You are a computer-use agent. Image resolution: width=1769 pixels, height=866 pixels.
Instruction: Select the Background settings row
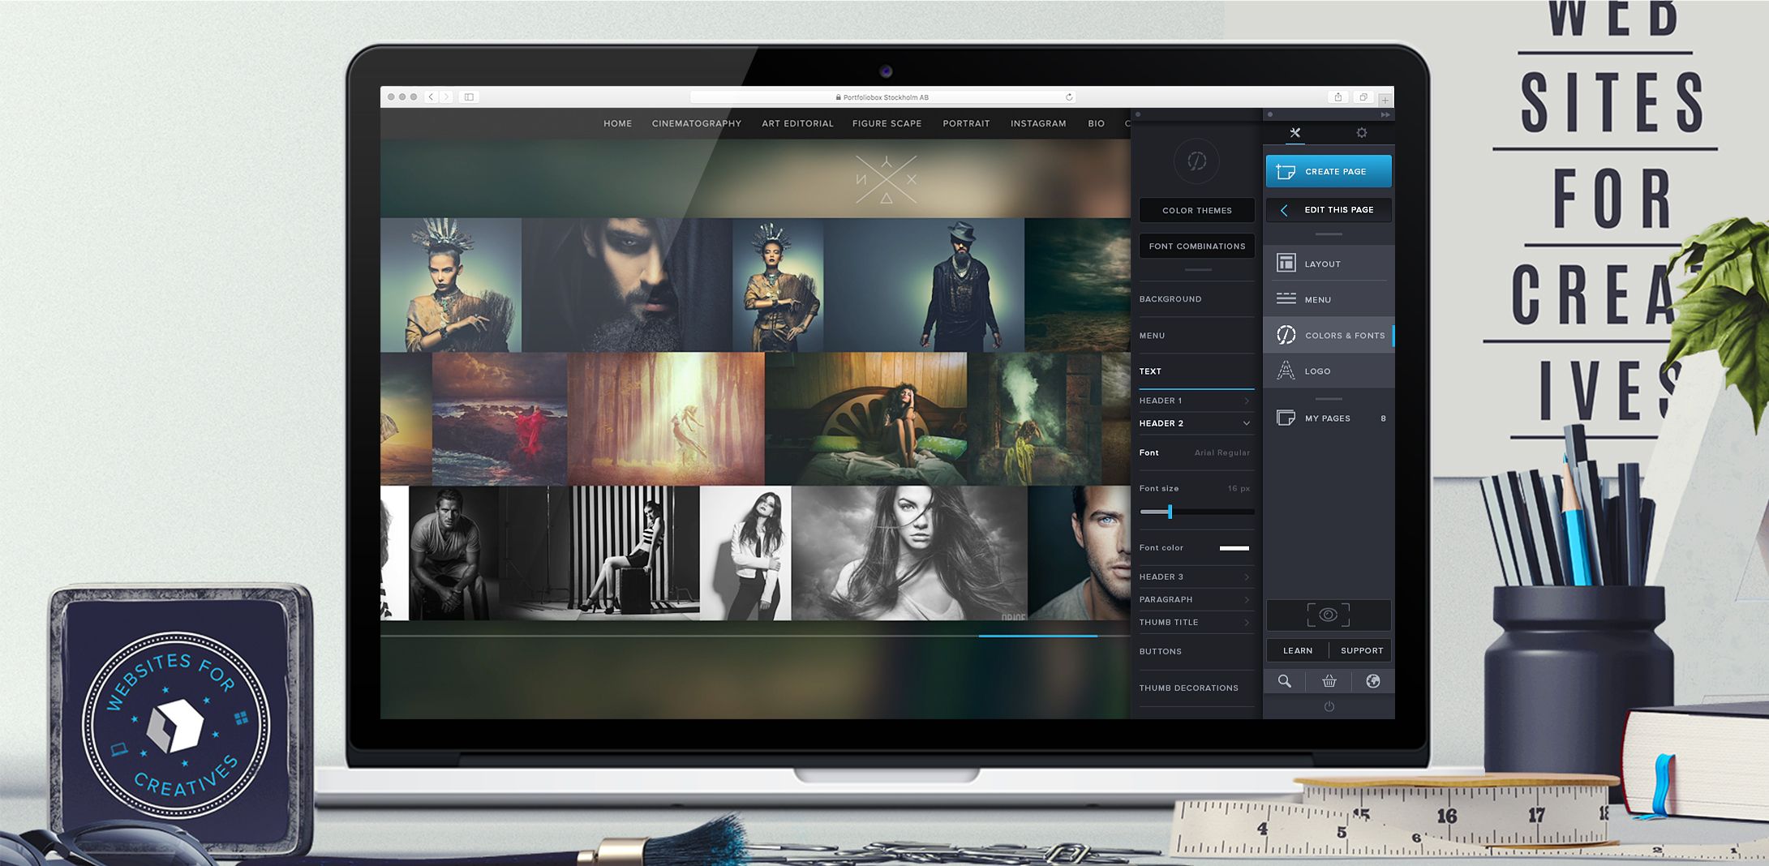point(1196,299)
